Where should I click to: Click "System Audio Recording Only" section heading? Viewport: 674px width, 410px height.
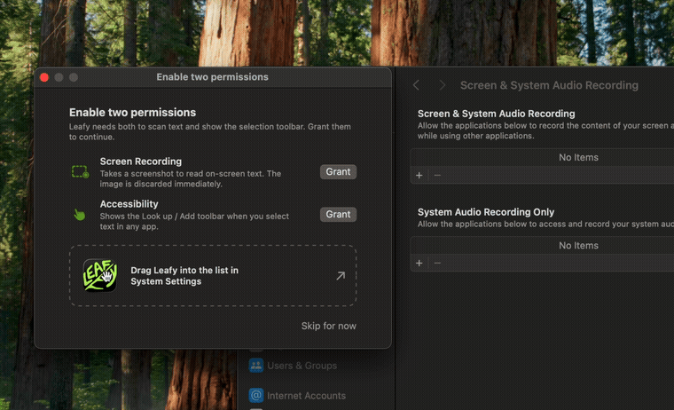[x=486, y=212]
